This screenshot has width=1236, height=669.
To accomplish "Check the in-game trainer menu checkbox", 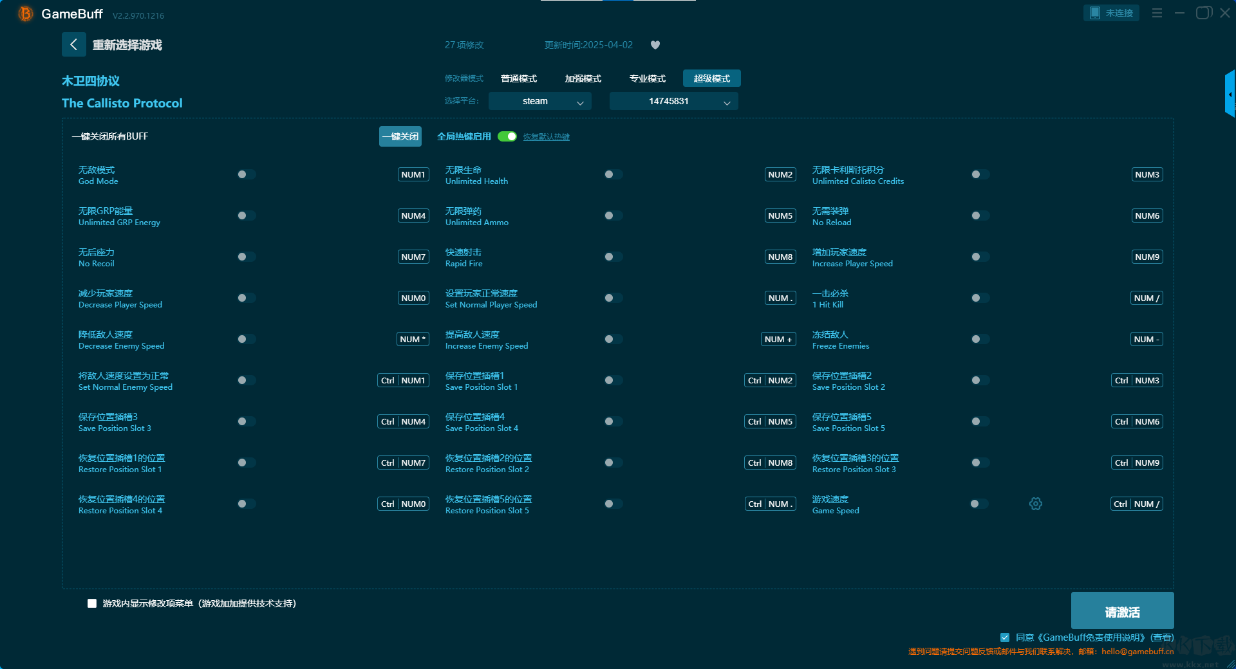I will tap(92, 603).
